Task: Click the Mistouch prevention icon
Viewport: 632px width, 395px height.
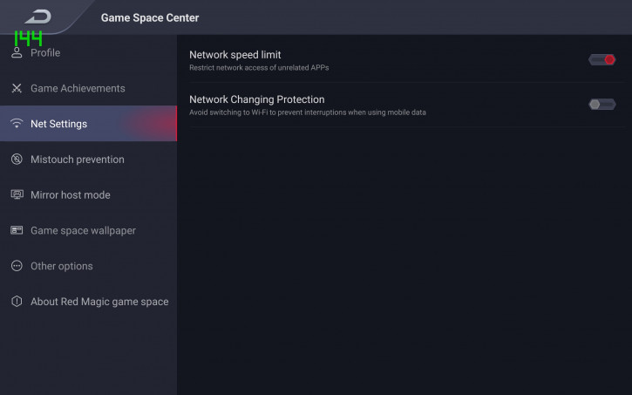Action: (x=17, y=160)
